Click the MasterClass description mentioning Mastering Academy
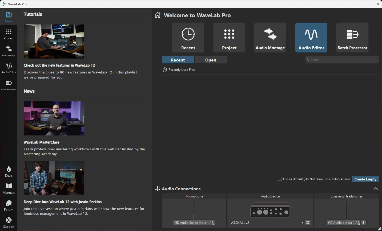Screen dimensions: 382x231 point(84,151)
